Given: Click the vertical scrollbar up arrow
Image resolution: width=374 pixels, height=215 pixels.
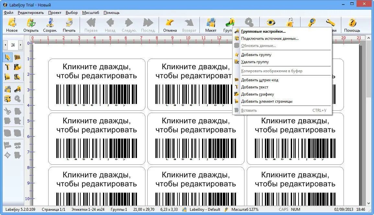Looking at the screenshot, I should (369, 38).
